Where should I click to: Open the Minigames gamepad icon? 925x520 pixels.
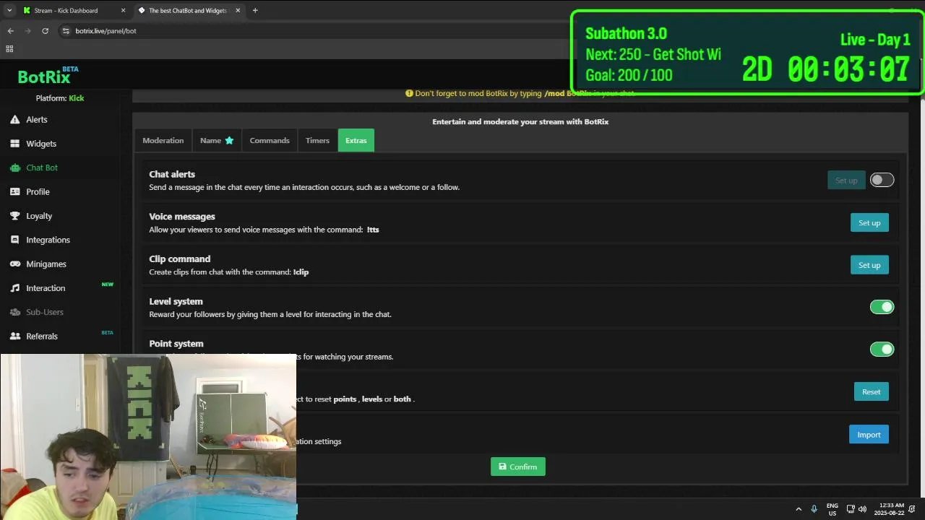14,264
